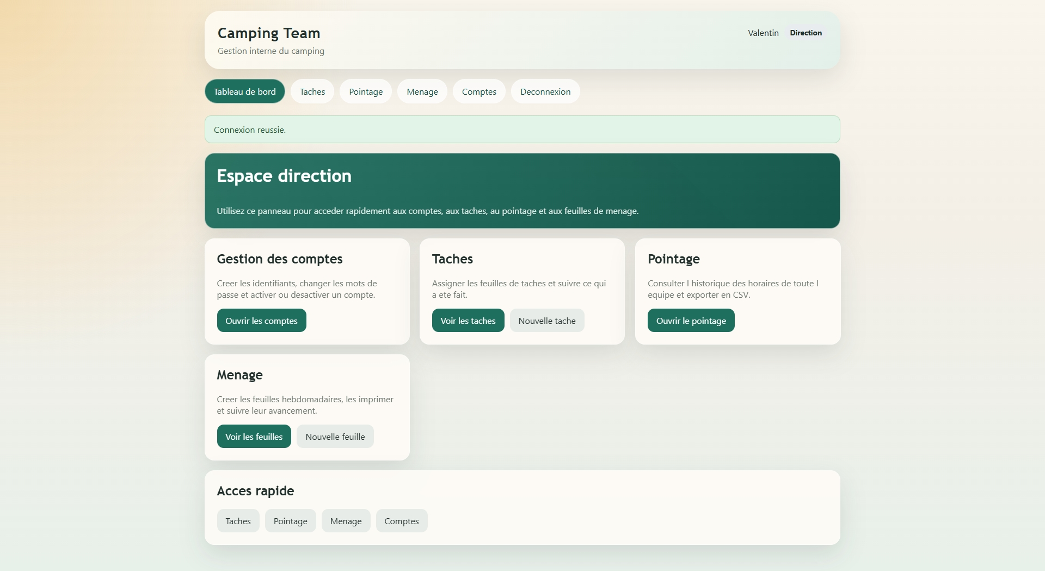
Task: Create a task with Nouvelle tache
Action: (546, 320)
